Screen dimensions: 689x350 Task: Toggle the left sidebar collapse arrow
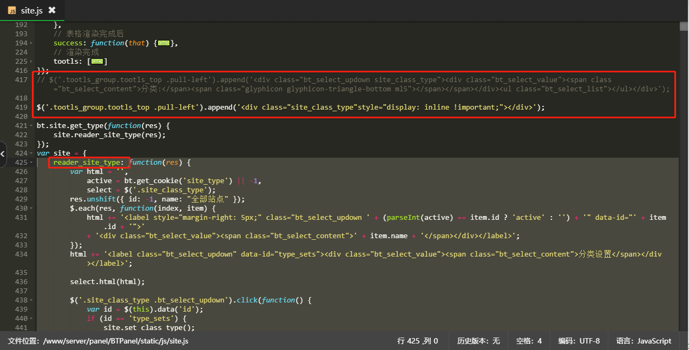tap(3, 154)
